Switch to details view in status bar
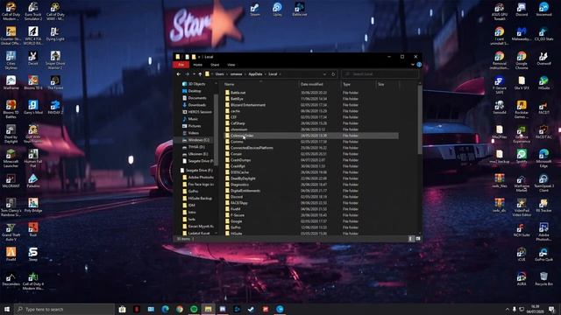This screenshot has width=561, height=315. click(x=411, y=239)
